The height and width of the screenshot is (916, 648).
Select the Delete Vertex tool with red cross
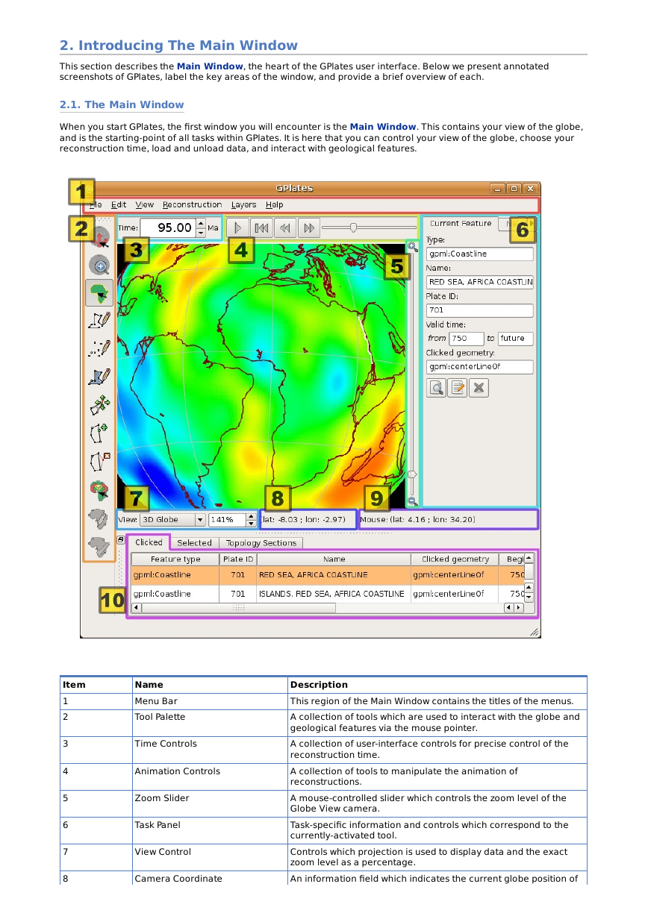tap(99, 461)
